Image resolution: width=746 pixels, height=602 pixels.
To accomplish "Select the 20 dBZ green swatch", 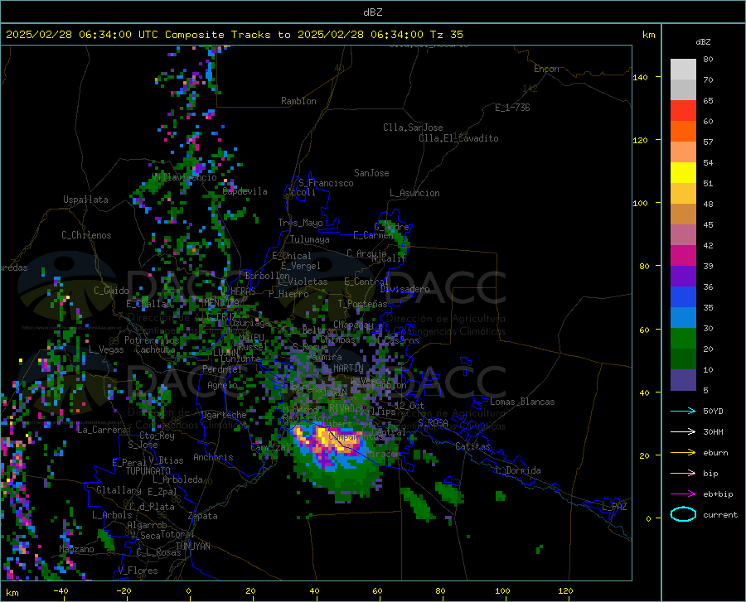I will tap(683, 339).
